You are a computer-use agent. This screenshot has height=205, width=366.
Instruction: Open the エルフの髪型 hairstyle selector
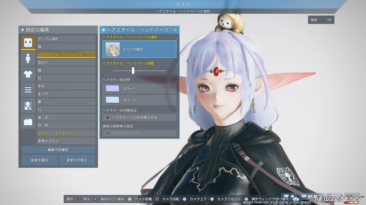(139, 49)
